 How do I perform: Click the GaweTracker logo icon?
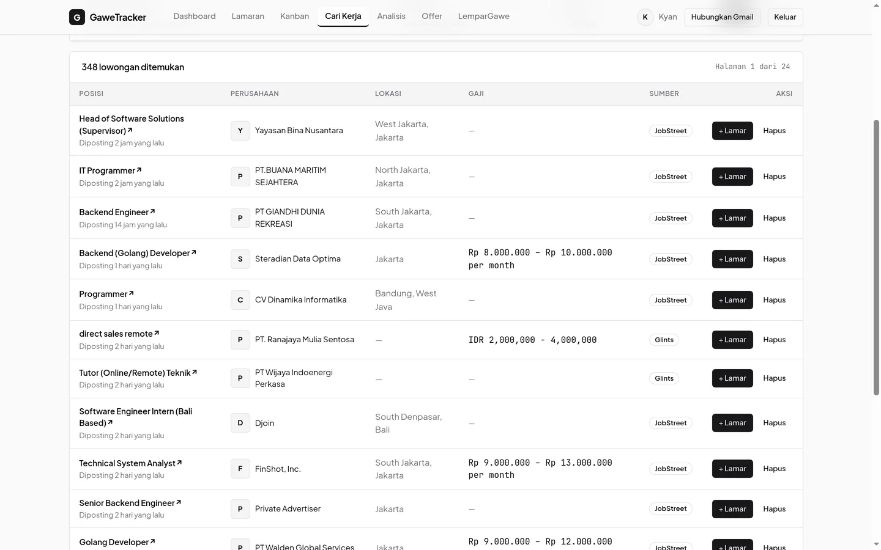tap(76, 17)
